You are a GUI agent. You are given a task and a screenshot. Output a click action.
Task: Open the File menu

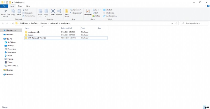click(x=4, y=6)
